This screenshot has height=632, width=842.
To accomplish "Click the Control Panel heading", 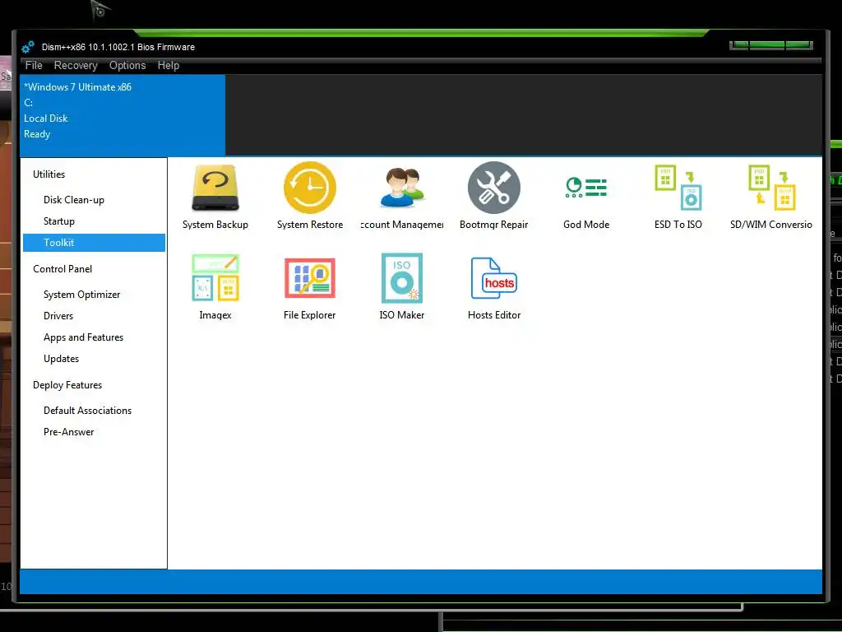I will pos(62,269).
